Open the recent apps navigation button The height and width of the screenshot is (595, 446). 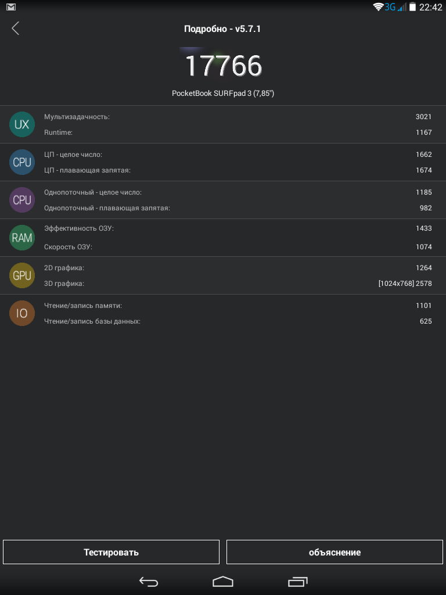(x=297, y=581)
